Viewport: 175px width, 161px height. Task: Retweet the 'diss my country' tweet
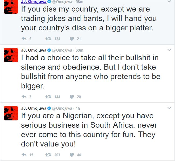click(x=49, y=39)
